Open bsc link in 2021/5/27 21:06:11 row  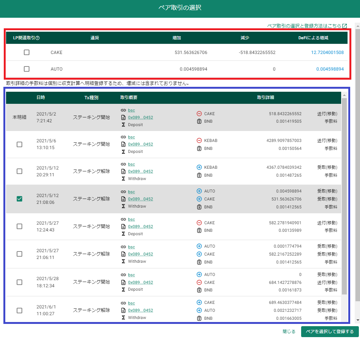pos(131,247)
